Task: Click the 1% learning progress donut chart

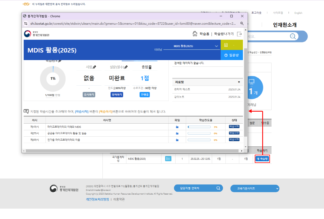Action: [53, 78]
